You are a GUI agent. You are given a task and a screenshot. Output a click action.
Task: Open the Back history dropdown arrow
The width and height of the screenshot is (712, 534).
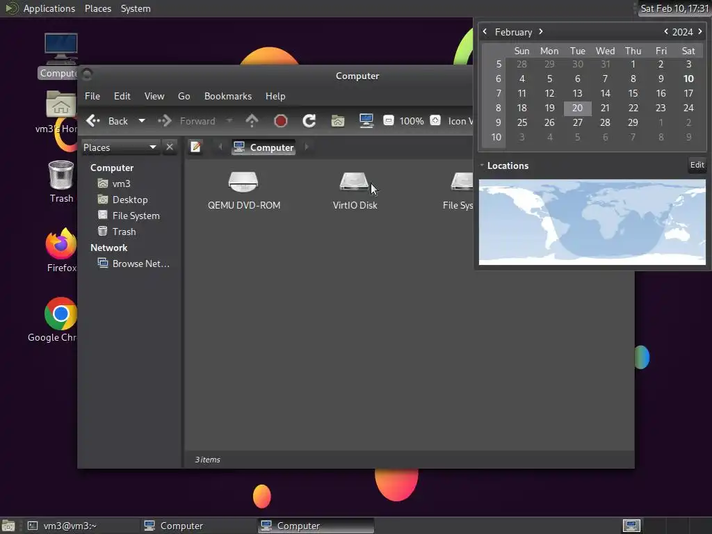142,121
